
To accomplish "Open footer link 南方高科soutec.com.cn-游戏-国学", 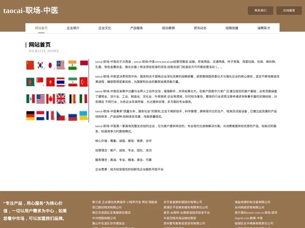I will pos(256,213).
